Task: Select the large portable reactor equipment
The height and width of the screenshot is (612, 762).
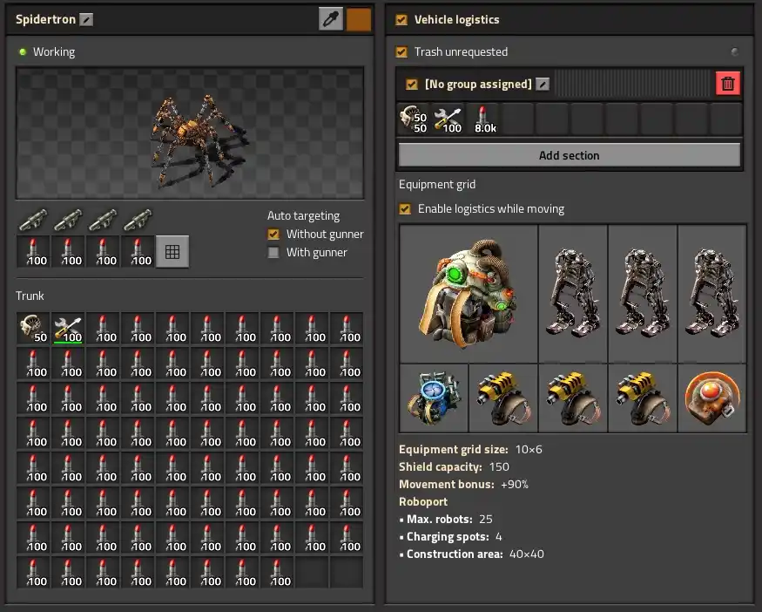Action: point(469,294)
